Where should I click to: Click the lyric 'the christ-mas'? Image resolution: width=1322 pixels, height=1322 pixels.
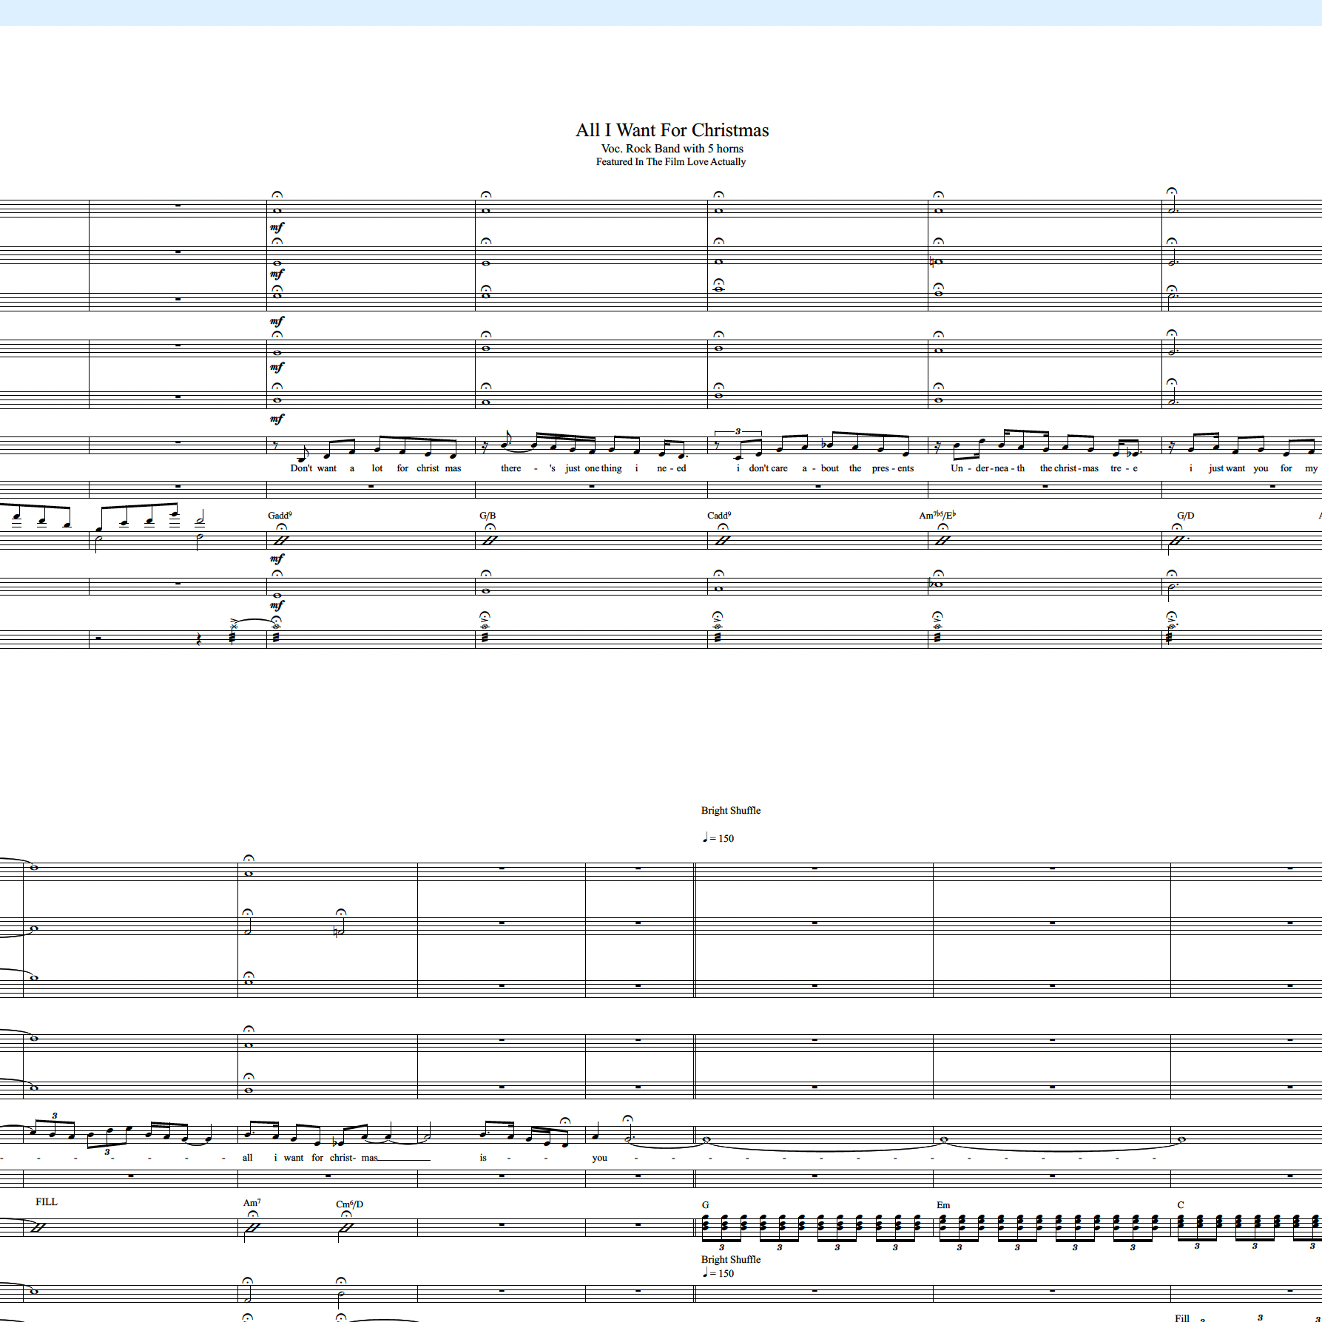coord(1069,468)
